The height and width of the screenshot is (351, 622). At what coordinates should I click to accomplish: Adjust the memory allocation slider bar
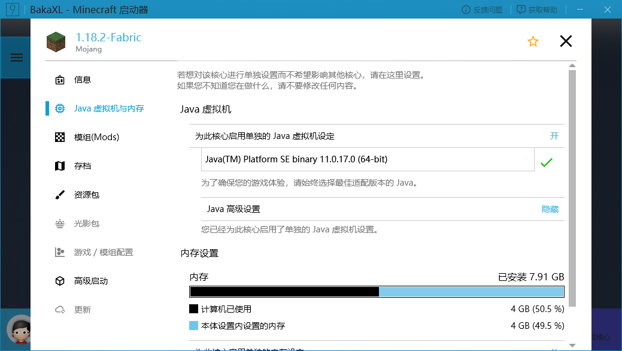(x=377, y=292)
